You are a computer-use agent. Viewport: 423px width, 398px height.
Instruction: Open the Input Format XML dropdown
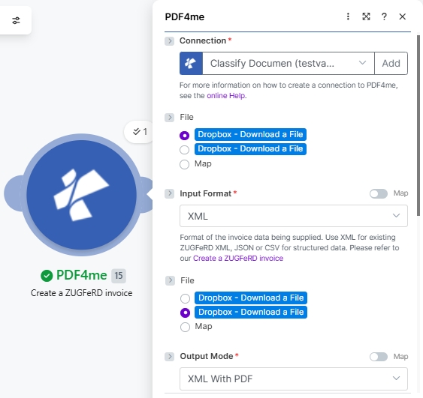tap(294, 216)
